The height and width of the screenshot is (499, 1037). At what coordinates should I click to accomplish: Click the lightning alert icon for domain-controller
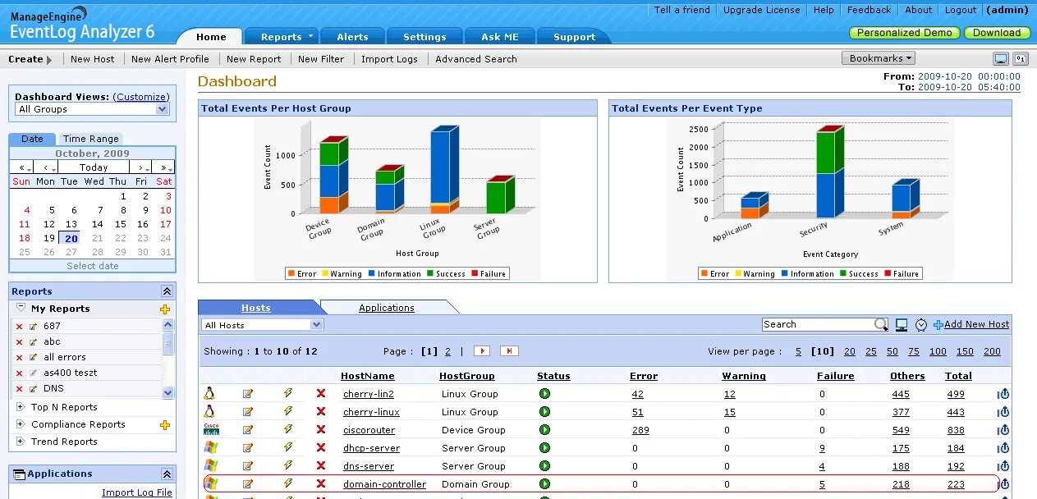pyautogui.click(x=288, y=484)
